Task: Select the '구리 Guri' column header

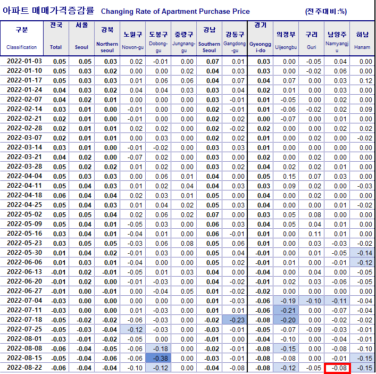Action: (311, 38)
